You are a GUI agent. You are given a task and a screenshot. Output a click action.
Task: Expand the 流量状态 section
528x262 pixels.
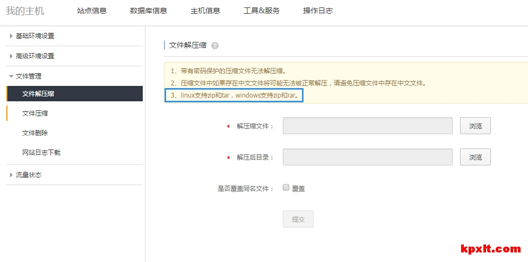(28, 175)
